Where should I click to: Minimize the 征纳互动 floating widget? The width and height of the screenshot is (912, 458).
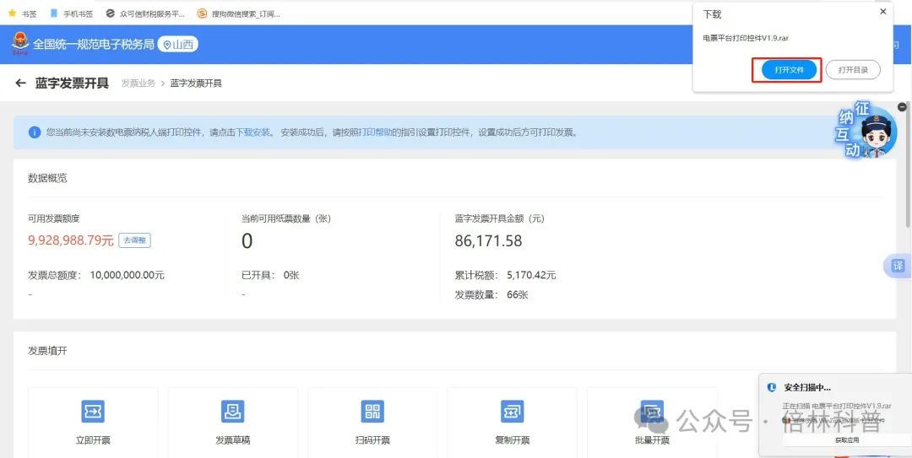(x=902, y=107)
